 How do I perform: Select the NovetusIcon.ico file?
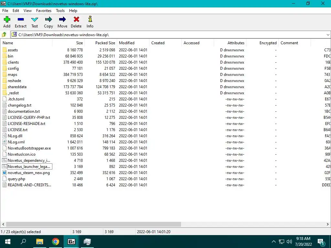22,154
